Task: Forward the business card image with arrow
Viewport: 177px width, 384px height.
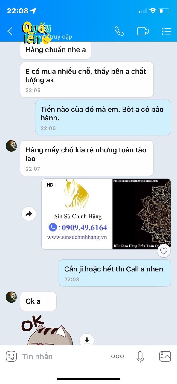Action: pos(29,214)
